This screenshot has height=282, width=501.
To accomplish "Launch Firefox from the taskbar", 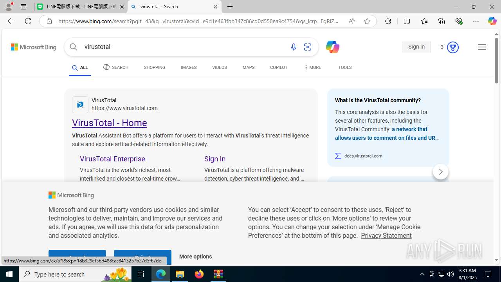I will click(199, 274).
